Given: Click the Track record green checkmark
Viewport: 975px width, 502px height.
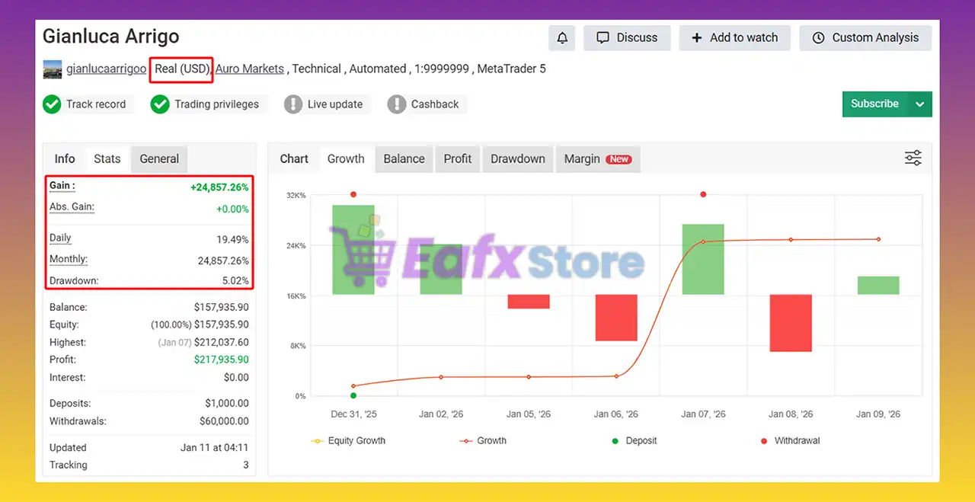Looking at the screenshot, I should tap(52, 104).
